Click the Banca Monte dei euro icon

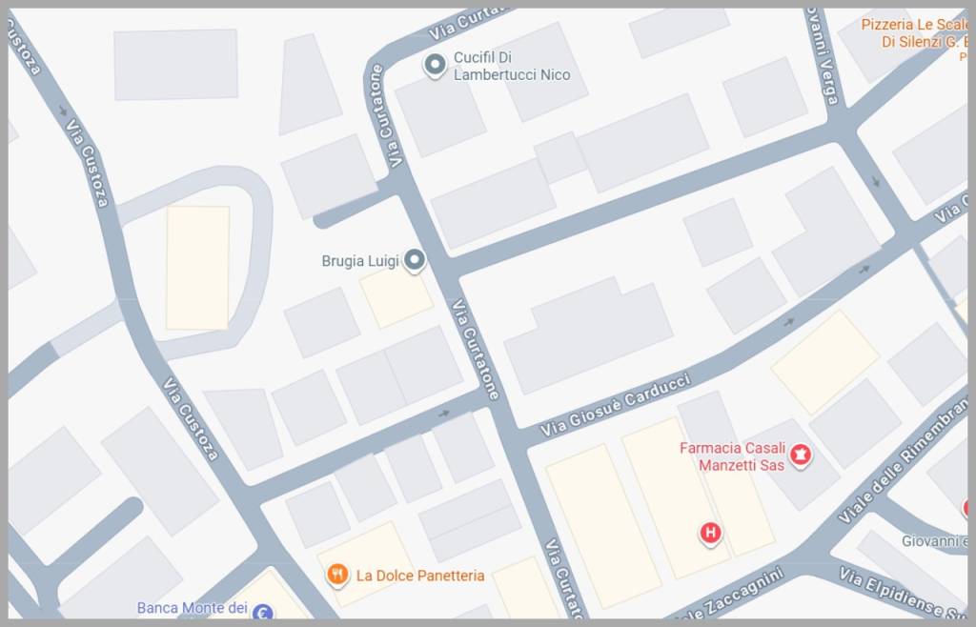click(263, 614)
